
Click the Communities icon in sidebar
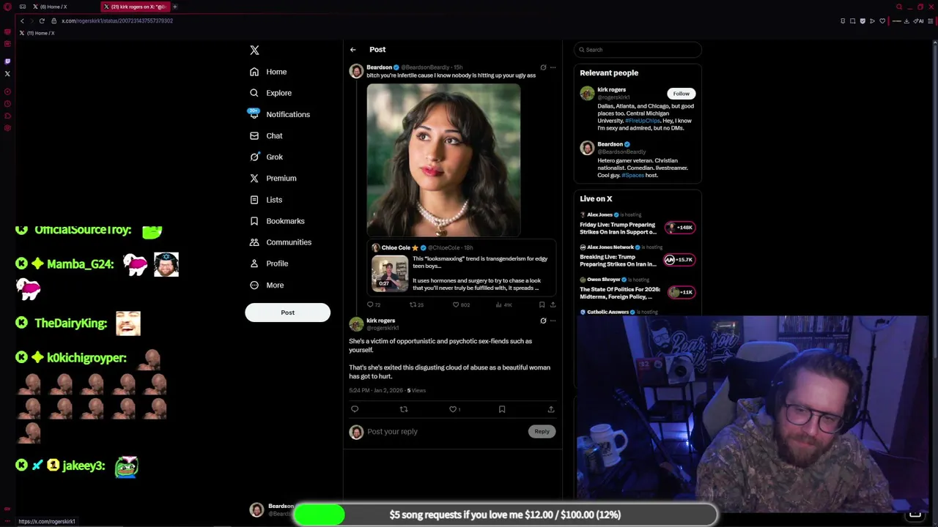[254, 242]
